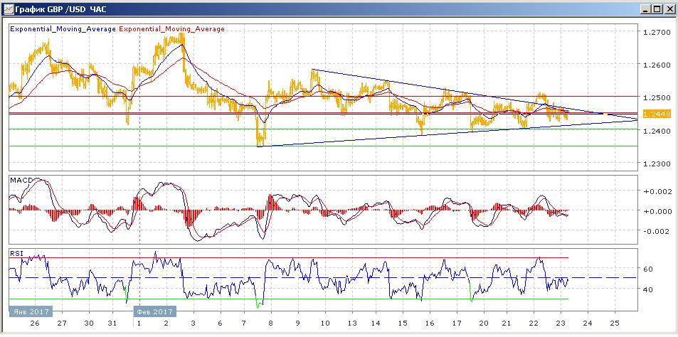
Task: Click the chart icon in the title bar
Action: (7, 9)
